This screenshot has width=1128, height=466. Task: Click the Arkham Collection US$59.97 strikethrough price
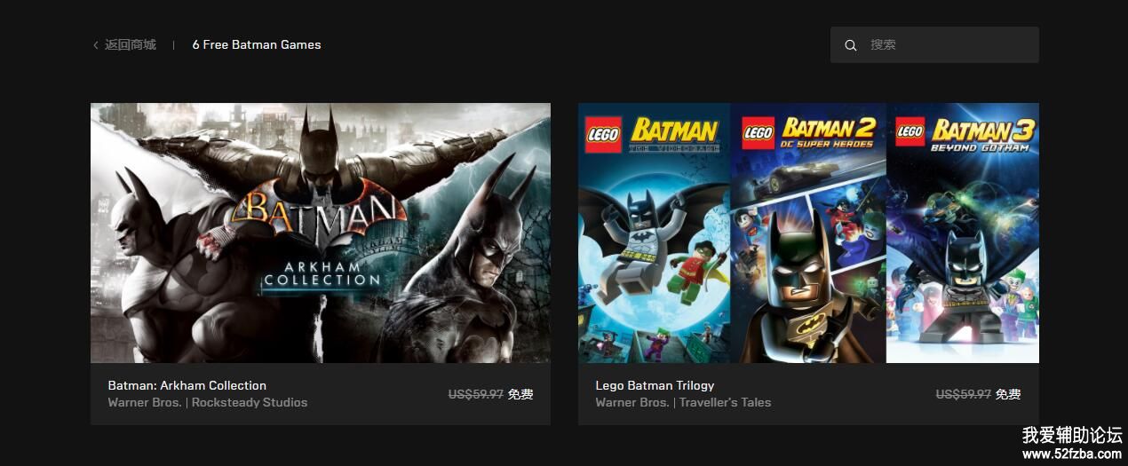476,394
